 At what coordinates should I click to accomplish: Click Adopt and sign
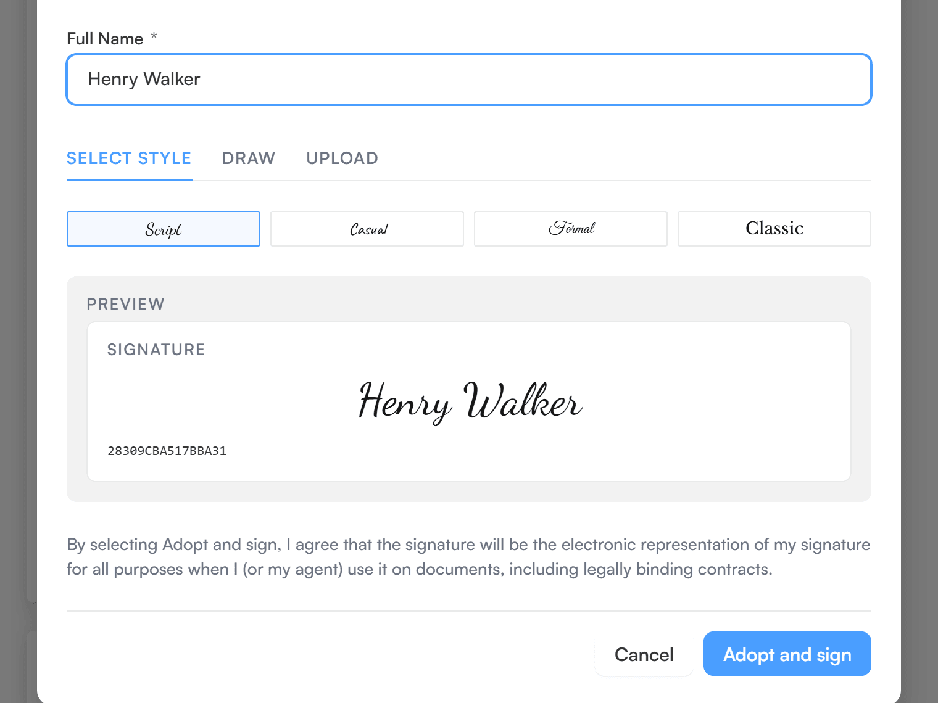[x=787, y=654]
